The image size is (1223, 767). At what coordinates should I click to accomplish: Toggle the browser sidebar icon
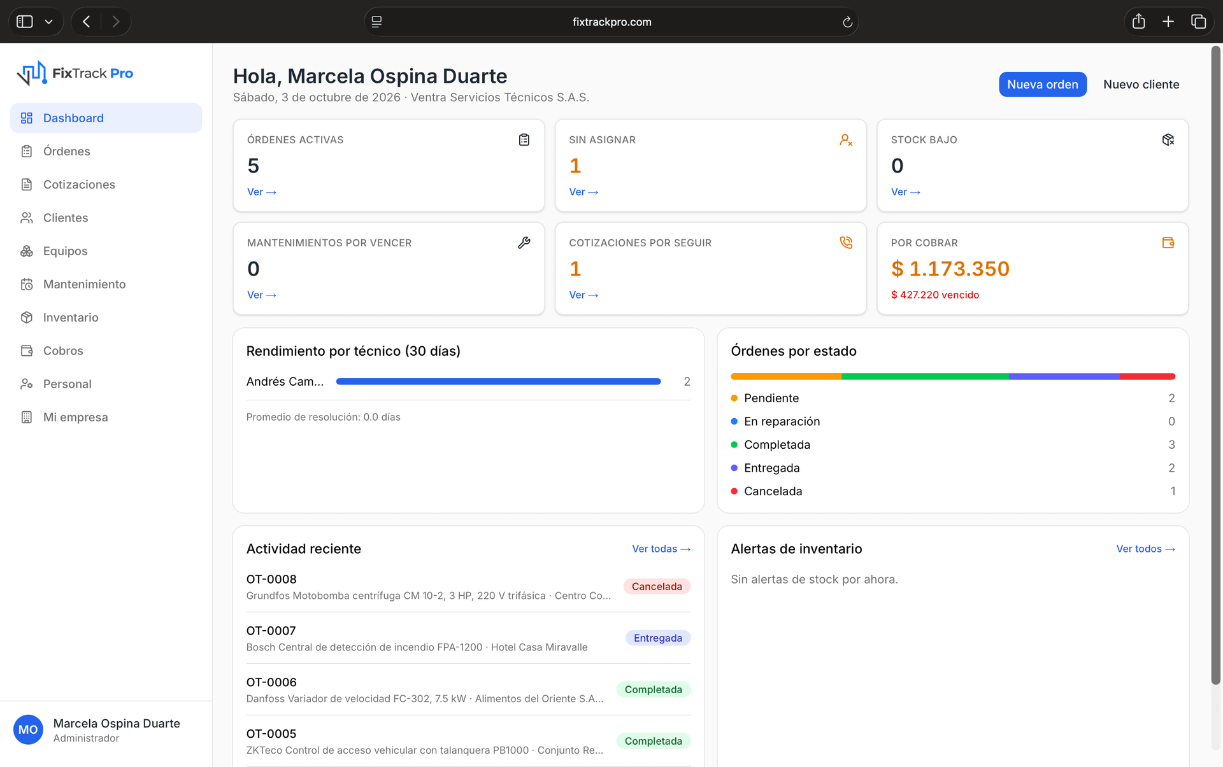24,22
